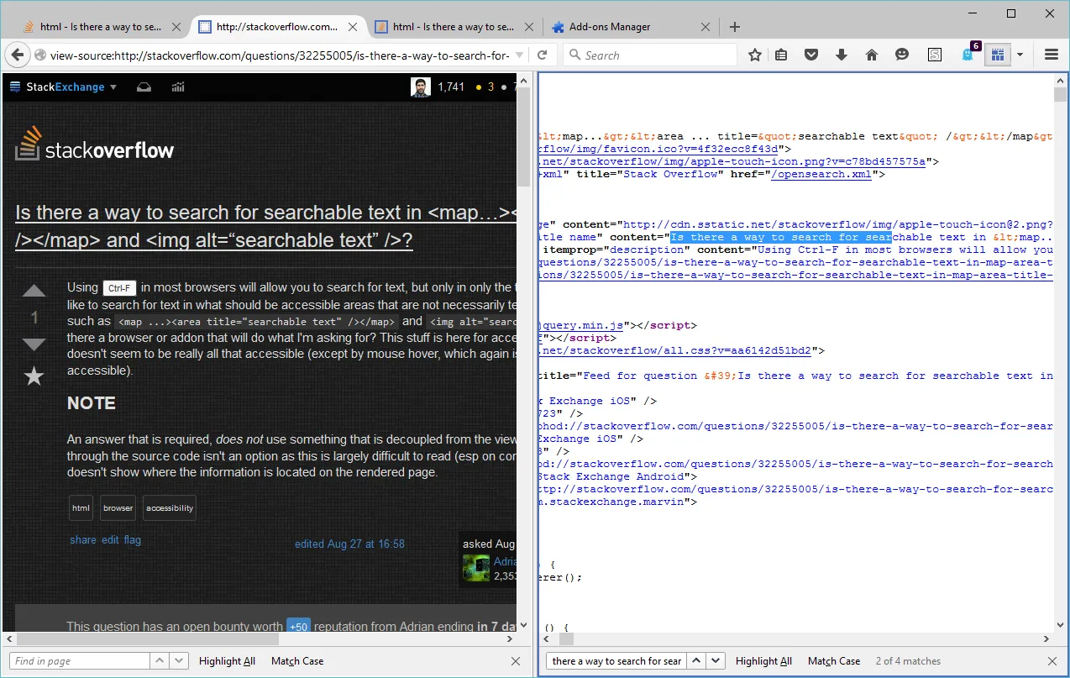Flag the question
Screen dimensions: 1070x678
tap(133, 540)
